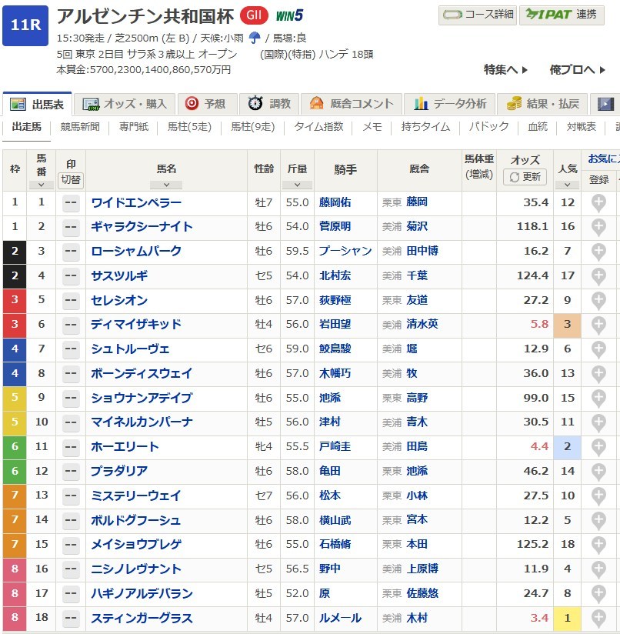Open the コース詳細 course details button
This screenshot has height=634, width=620.
tap(478, 15)
